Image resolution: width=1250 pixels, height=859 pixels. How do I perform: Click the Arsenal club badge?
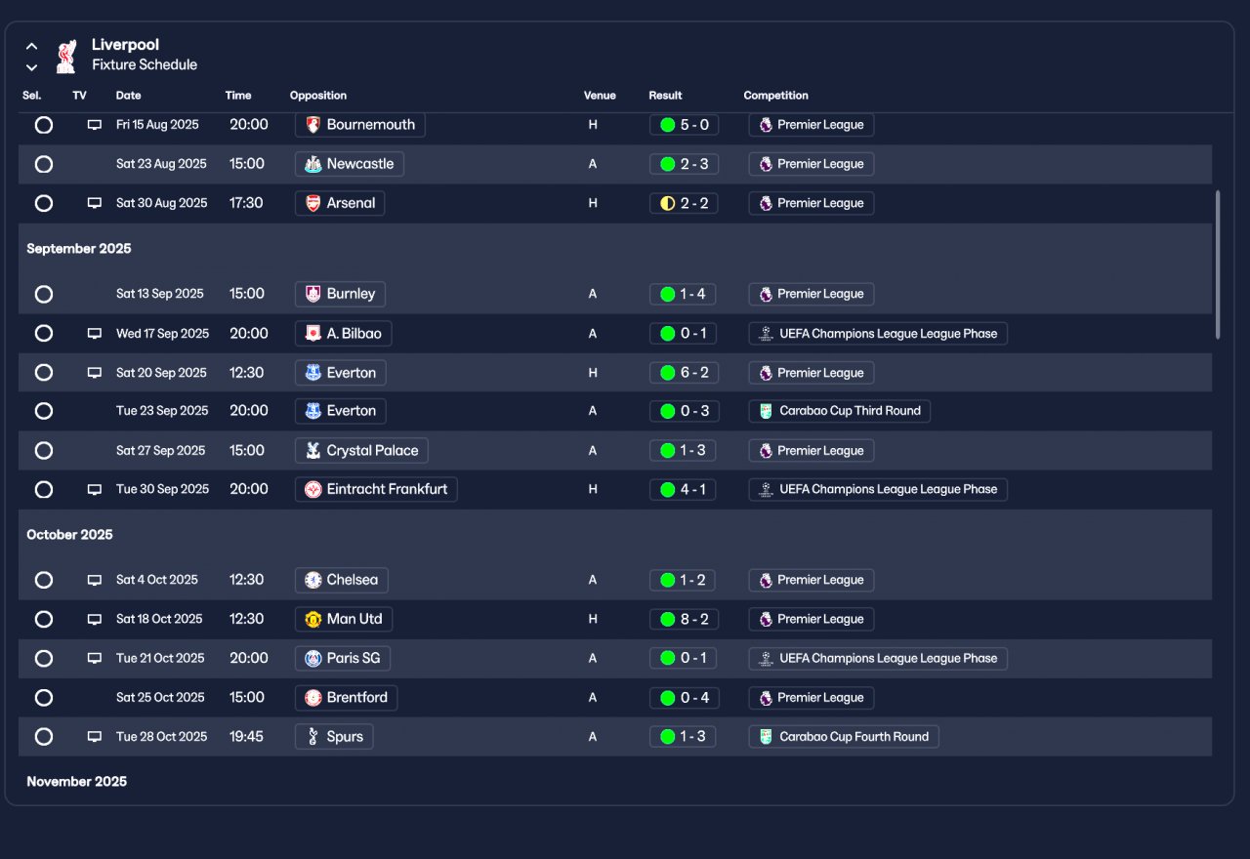pos(313,203)
